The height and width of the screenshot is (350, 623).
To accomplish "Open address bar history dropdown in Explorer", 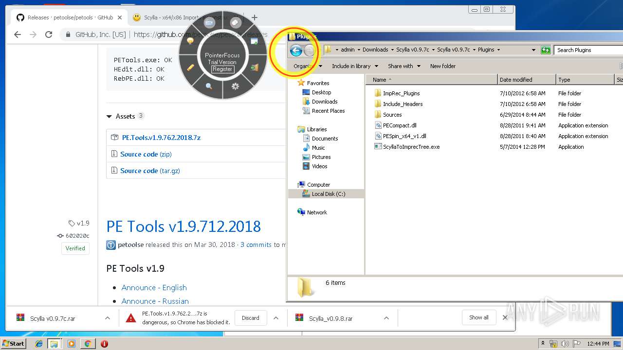I will tap(533, 50).
